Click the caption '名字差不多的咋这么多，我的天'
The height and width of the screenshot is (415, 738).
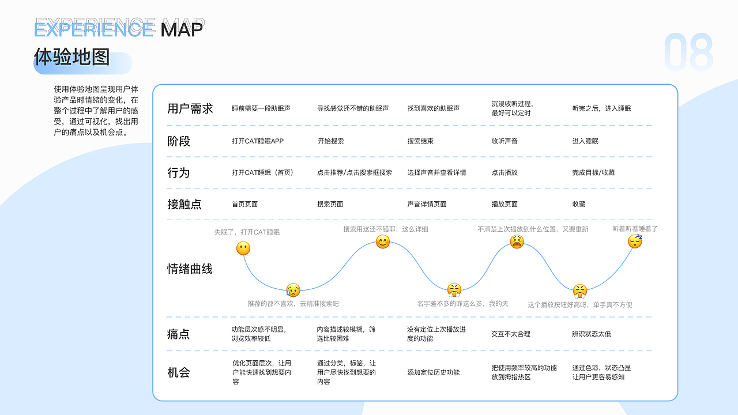(x=463, y=303)
